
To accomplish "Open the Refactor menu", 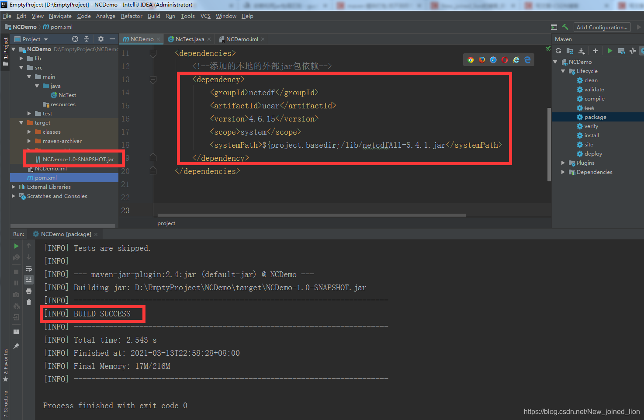I will click(x=132, y=16).
